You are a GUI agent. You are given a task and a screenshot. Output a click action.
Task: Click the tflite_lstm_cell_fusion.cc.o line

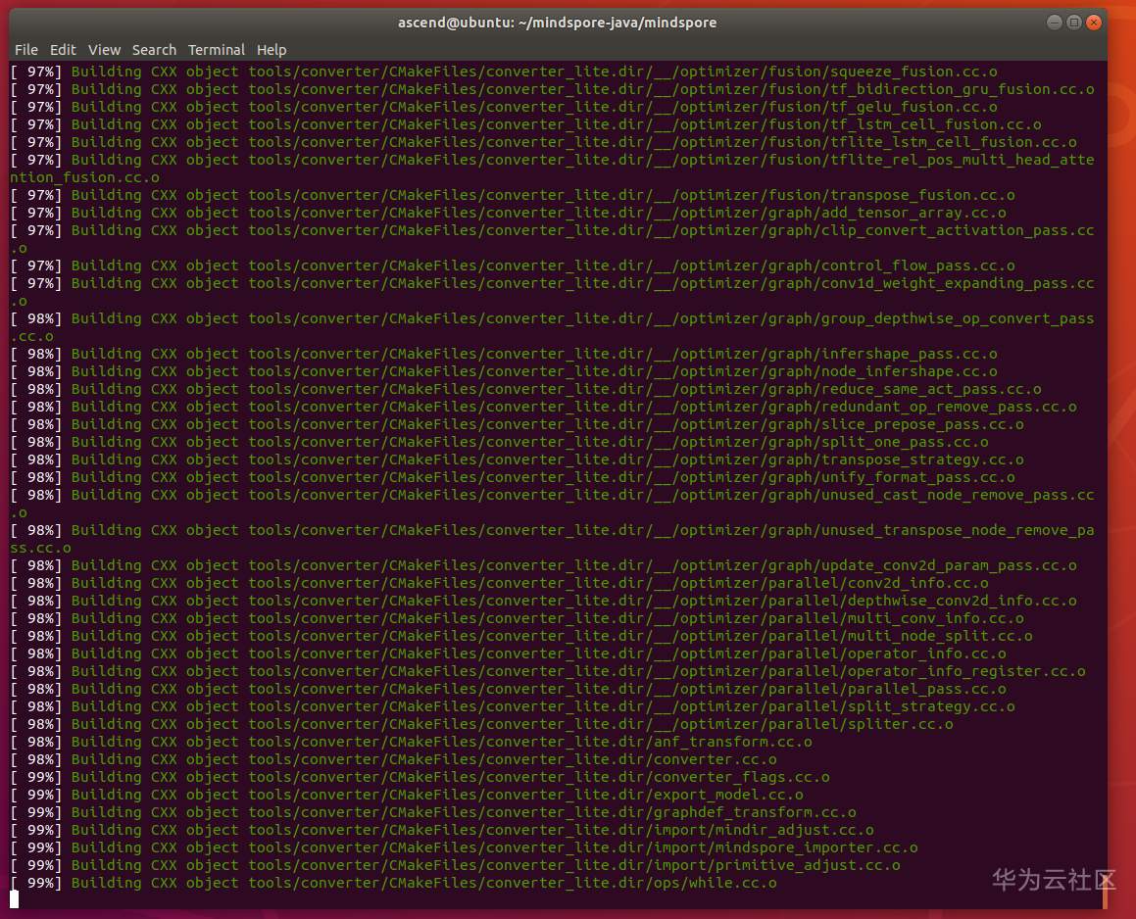coord(543,142)
